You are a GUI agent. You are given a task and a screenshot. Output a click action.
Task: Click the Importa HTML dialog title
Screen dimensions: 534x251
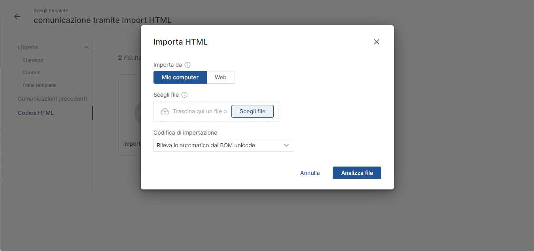(180, 42)
